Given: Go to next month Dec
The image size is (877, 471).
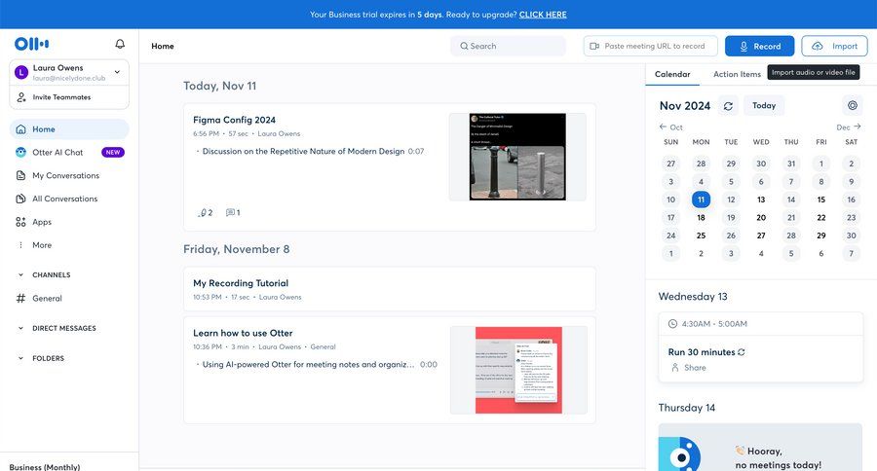Looking at the screenshot, I should tap(849, 127).
